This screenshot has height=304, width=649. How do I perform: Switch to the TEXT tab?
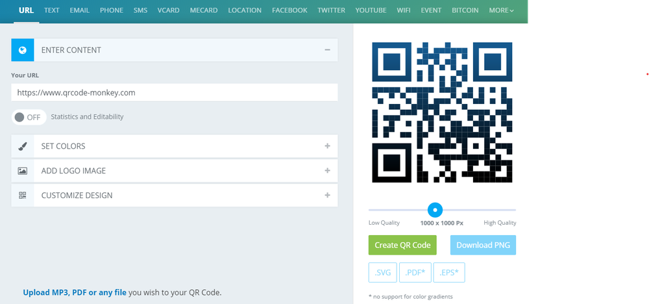tap(52, 10)
